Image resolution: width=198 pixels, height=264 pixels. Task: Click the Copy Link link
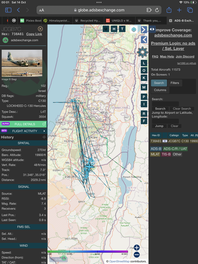pos(34,34)
